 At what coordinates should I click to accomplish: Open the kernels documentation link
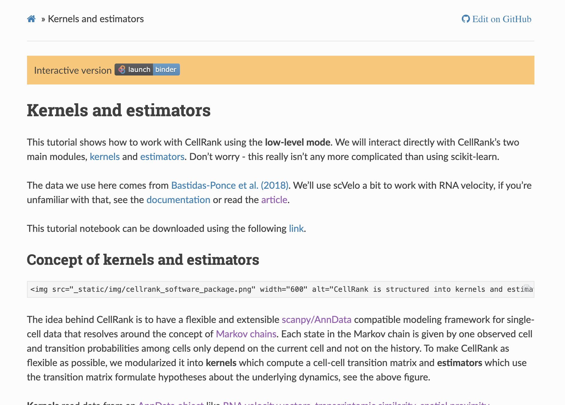pos(104,156)
